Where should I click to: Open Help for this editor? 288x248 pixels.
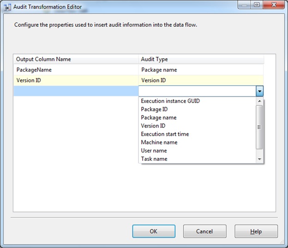point(256,231)
